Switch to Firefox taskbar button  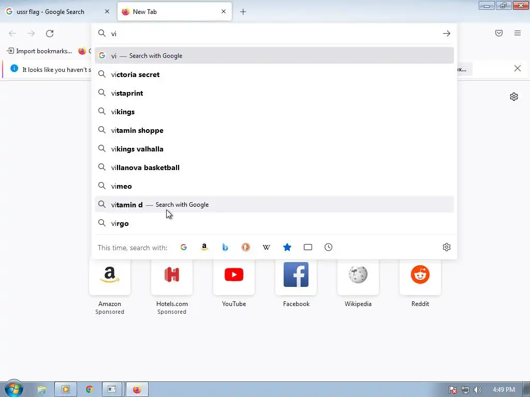pos(137,390)
